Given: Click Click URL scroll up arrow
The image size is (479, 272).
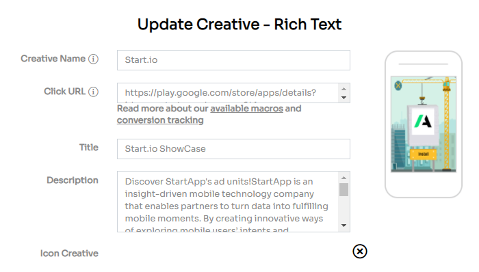Looking at the screenshot, I should (344, 89).
